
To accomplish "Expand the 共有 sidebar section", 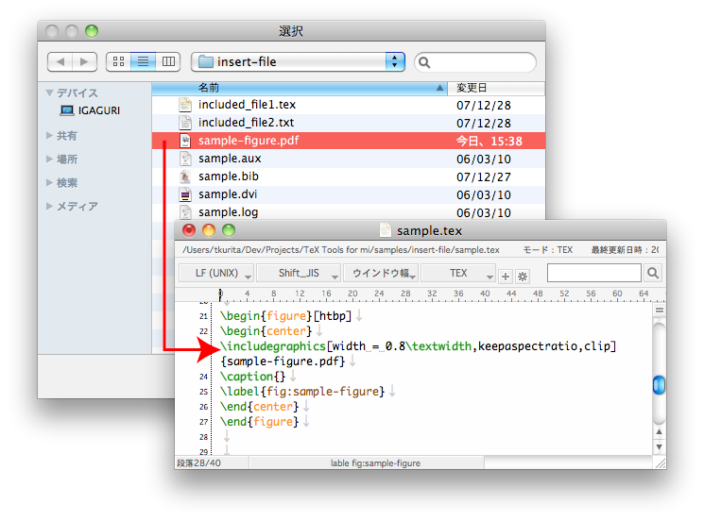I will click(x=49, y=136).
